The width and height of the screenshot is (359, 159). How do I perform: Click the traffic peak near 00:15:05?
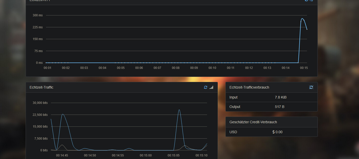pyautogui.click(x=179, y=110)
